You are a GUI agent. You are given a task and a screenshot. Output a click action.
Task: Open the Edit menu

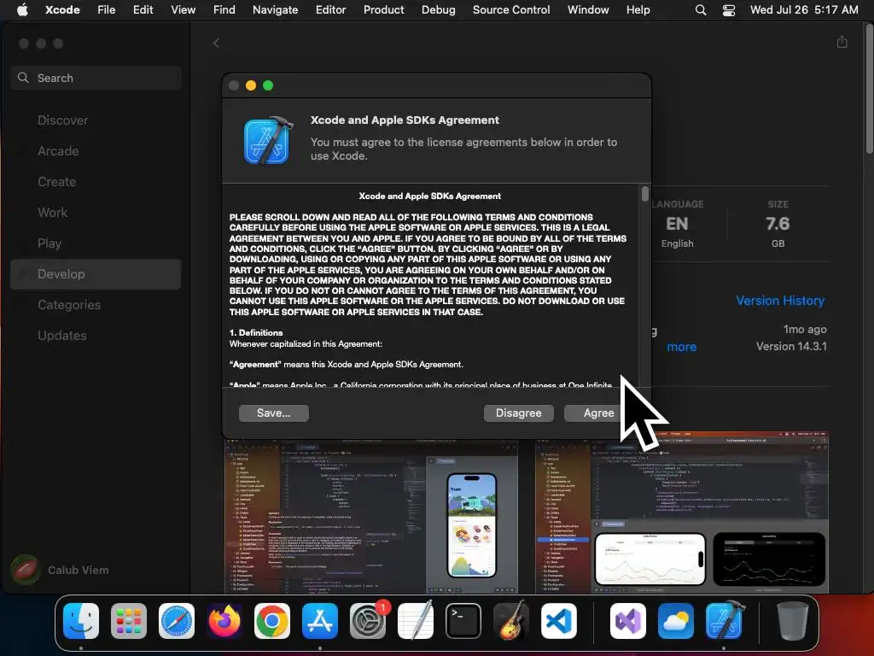(x=143, y=9)
